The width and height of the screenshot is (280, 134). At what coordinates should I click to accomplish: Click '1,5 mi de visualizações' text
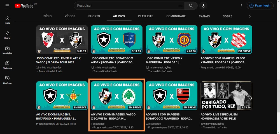pos(104,68)
